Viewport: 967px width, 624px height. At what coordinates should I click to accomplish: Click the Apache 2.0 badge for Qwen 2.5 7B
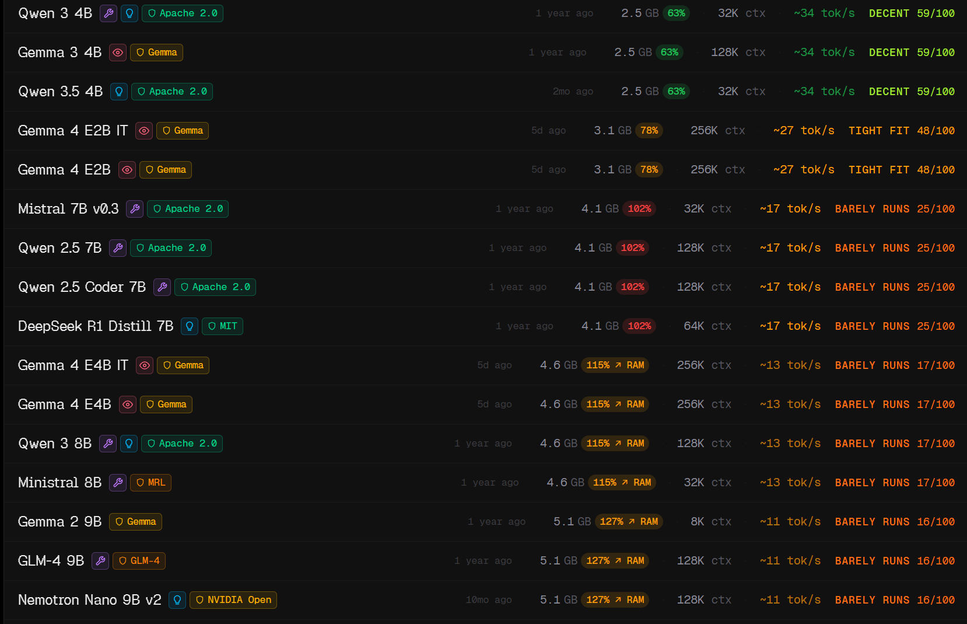[171, 248]
